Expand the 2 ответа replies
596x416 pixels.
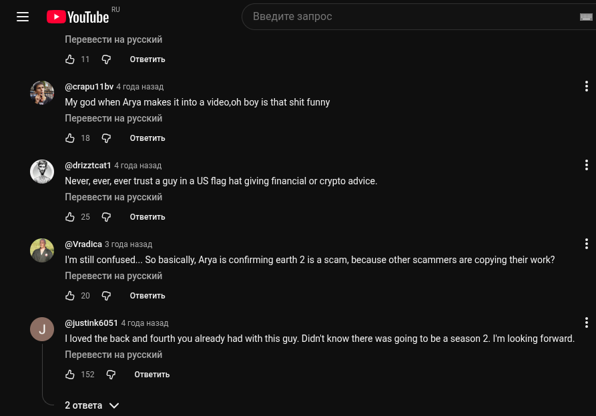pos(91,405)
